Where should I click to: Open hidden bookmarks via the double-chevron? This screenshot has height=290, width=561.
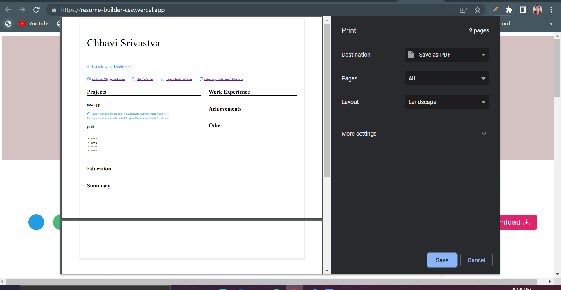(550, 24)
